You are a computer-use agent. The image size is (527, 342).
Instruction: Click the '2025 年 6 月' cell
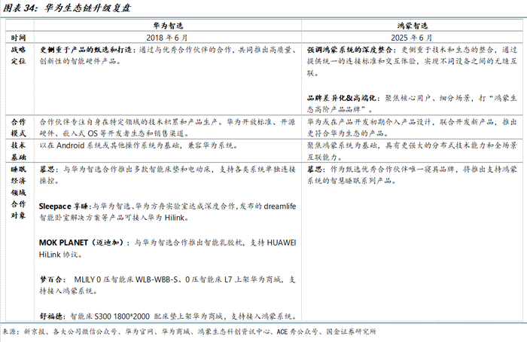[412, 38]
